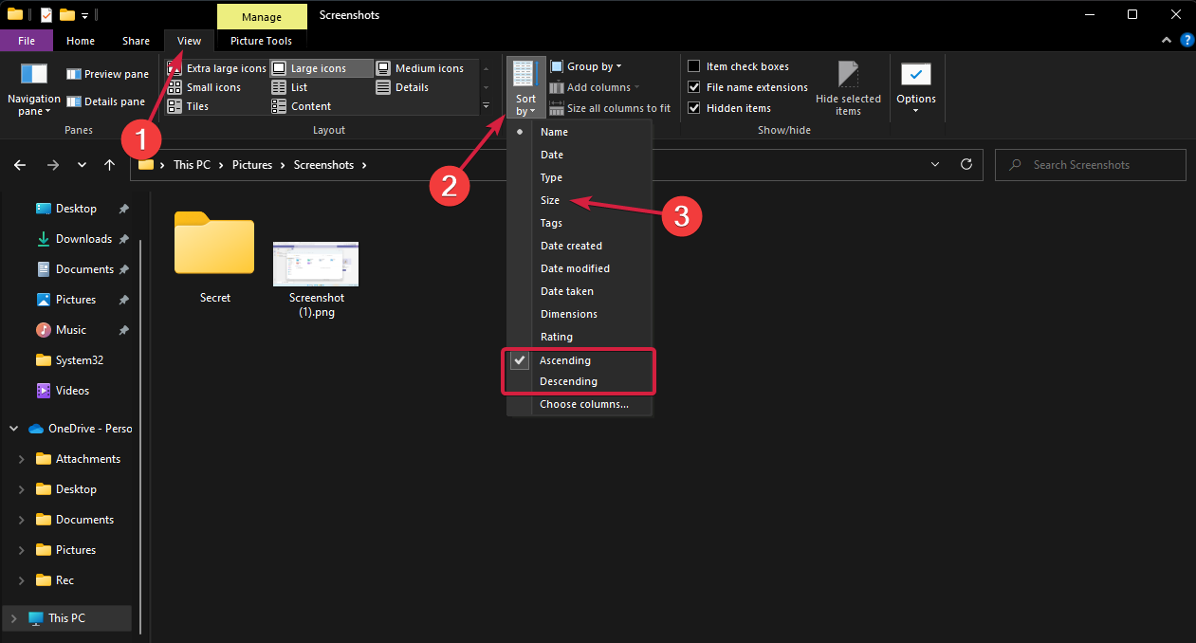Go back with the left arrow

(x=20, y=165)
